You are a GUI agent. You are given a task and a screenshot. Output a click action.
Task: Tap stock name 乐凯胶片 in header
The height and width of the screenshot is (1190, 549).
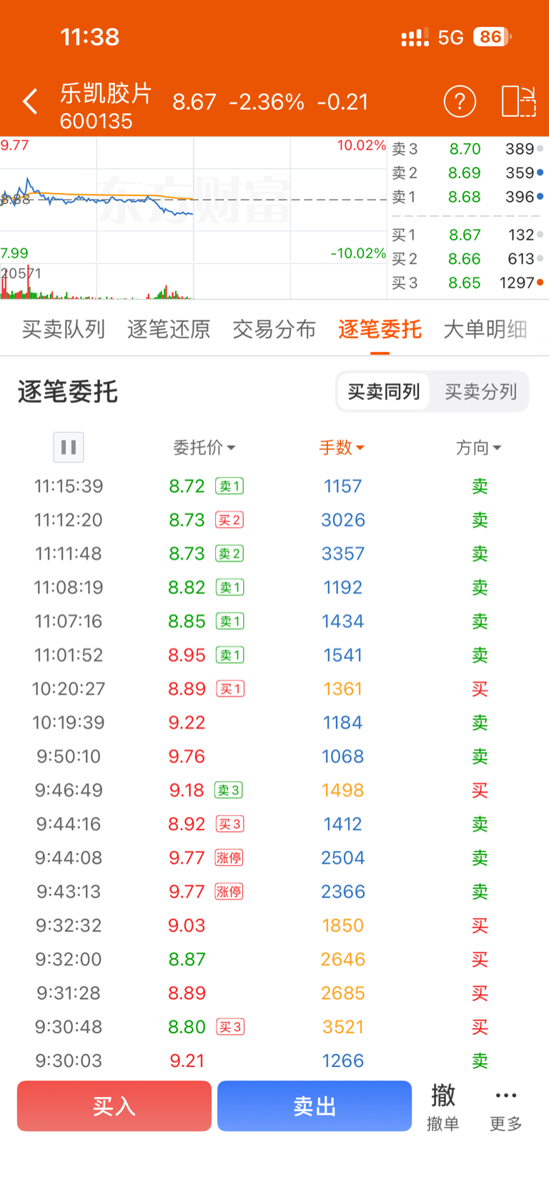coord(106,93)
